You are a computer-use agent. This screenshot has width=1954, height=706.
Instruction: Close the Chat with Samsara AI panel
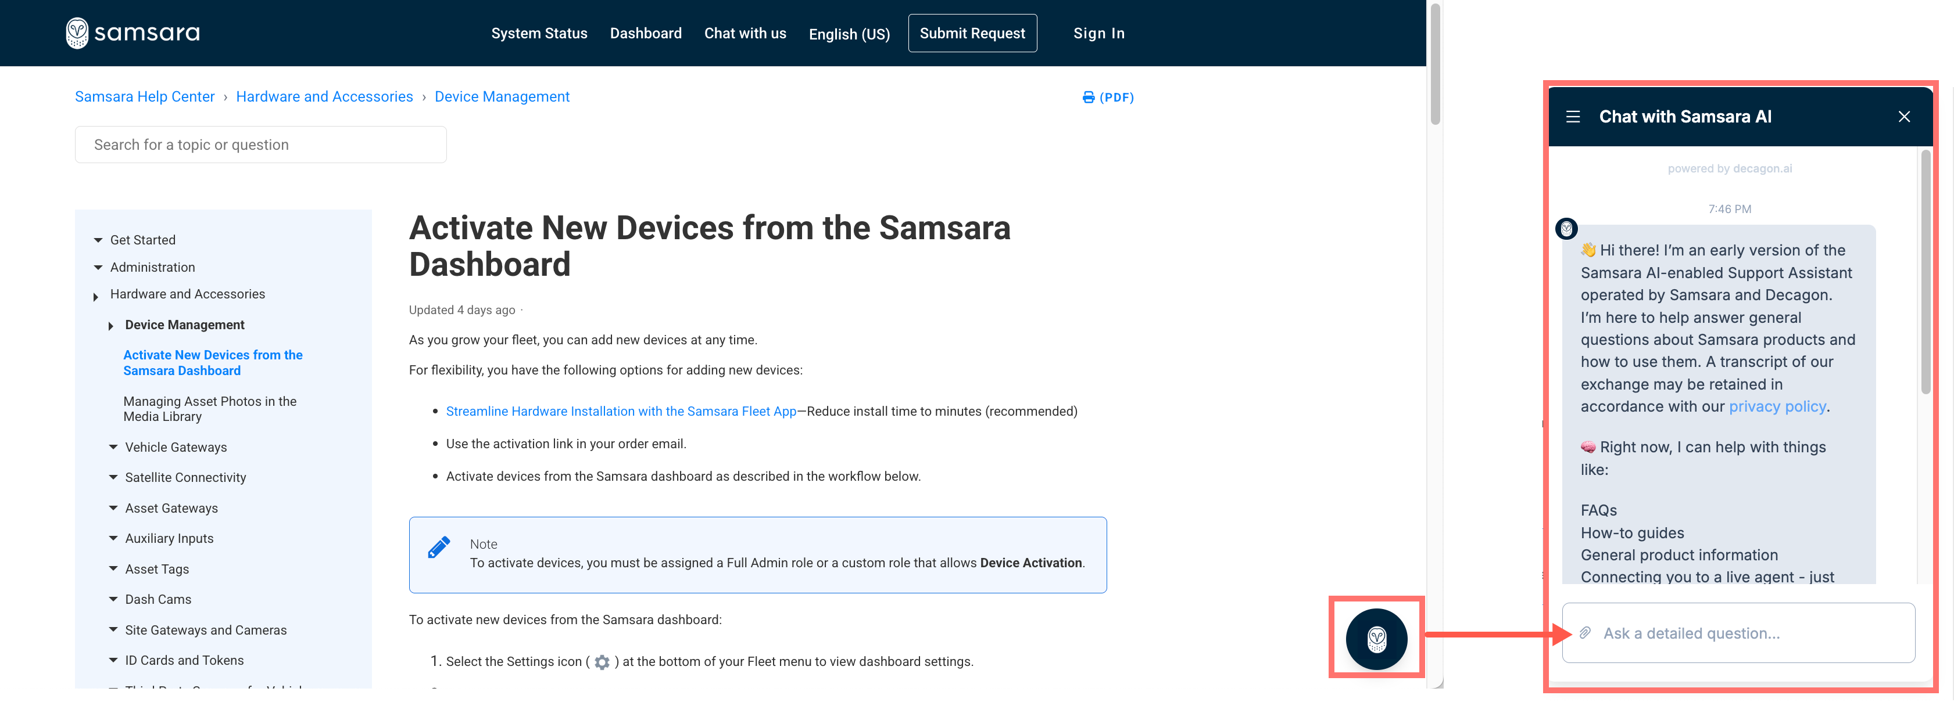coord(1905,117)
